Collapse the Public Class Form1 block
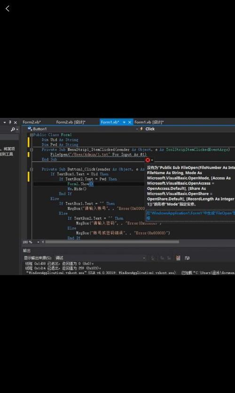This screenshot has width=235, height=393. tap(31, 135)
